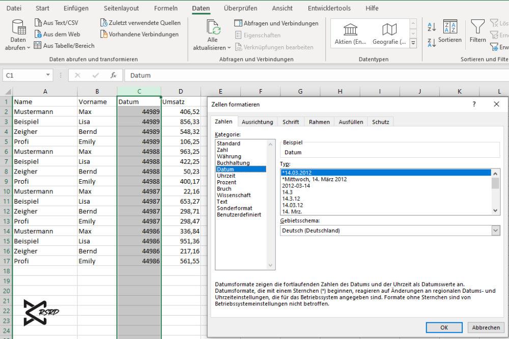Image resolution: width=509 pixels, height=339 pixels.
Task: Open Abfragen und Verbindungen pane
Action: pyautogui.click(x=276, y=23)
